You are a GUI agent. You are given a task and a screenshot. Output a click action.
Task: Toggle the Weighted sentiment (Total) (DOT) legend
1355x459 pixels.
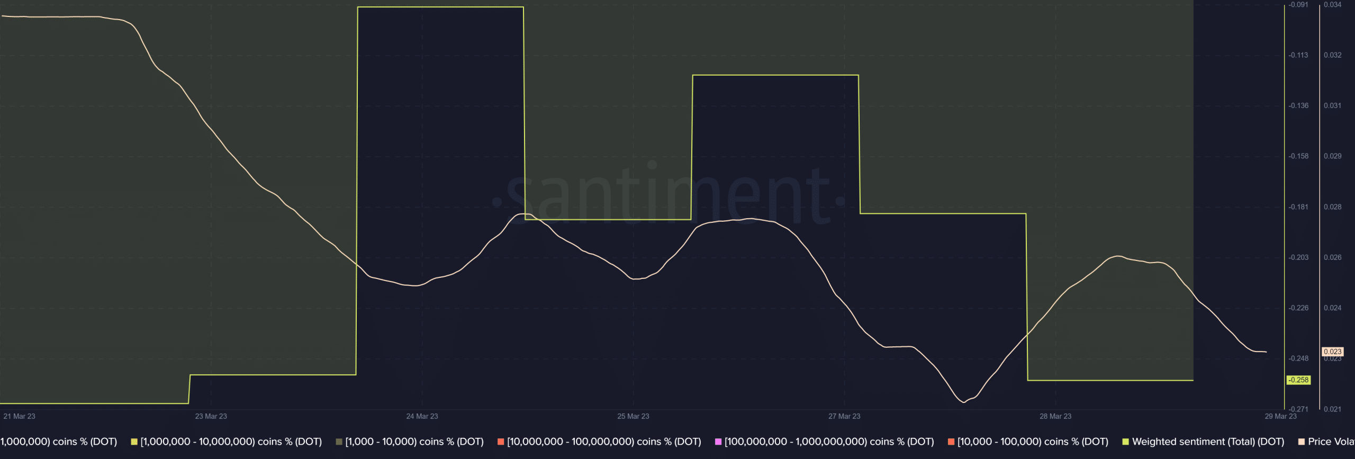1204,442
